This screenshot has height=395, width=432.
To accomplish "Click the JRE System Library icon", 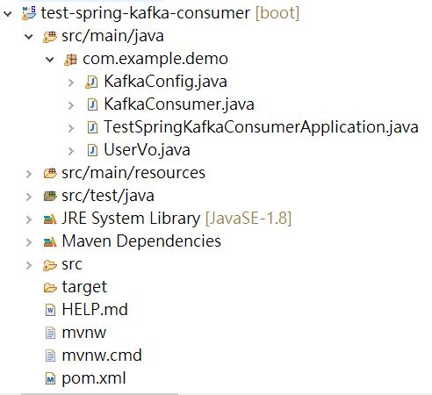I will (50, 219).
